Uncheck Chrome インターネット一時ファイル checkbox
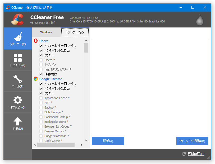The width and height of the screenshot is (215, 164). point(41,84)
